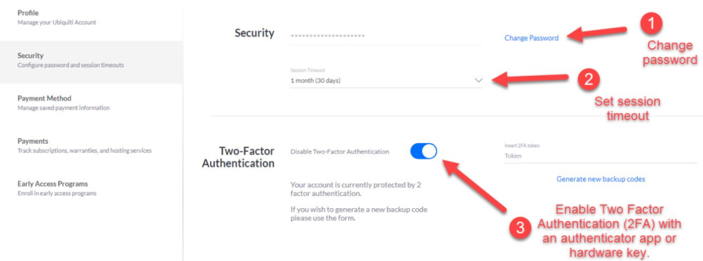Click Generate new backup codes link

point(601,179)
